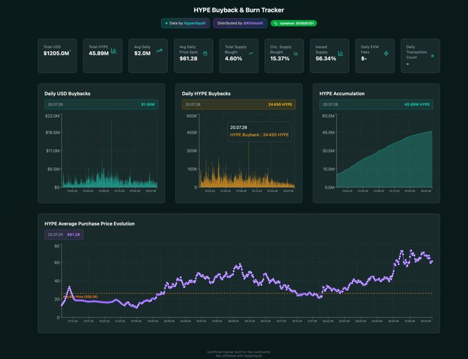
Task: Select the $61.28 Avg Daily Price Spot value
Action: click(189, 58)
